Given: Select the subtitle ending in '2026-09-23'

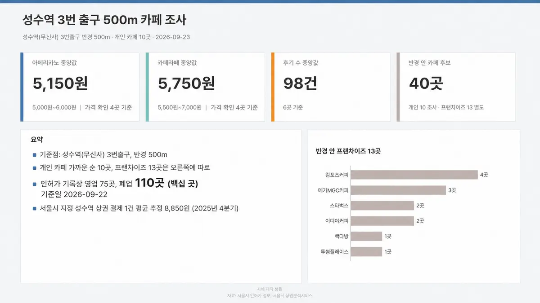Looking at the screenshot, I should [106, 37].
